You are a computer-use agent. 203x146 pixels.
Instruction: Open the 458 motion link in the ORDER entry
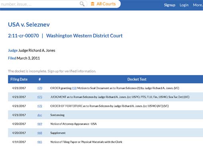tap(74, 88)
